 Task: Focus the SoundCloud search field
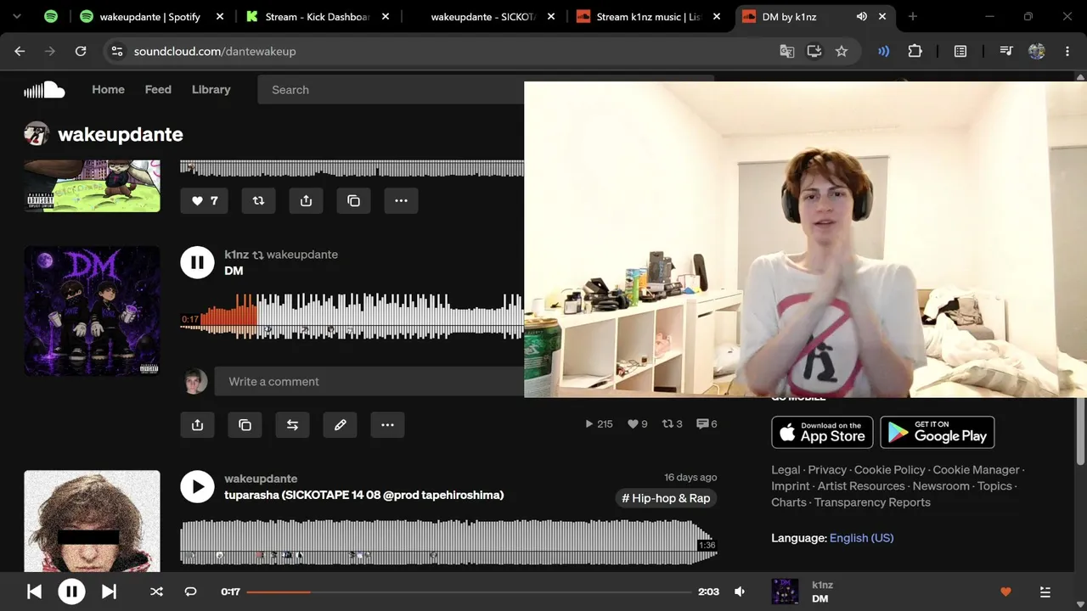[x=391, y=89]
